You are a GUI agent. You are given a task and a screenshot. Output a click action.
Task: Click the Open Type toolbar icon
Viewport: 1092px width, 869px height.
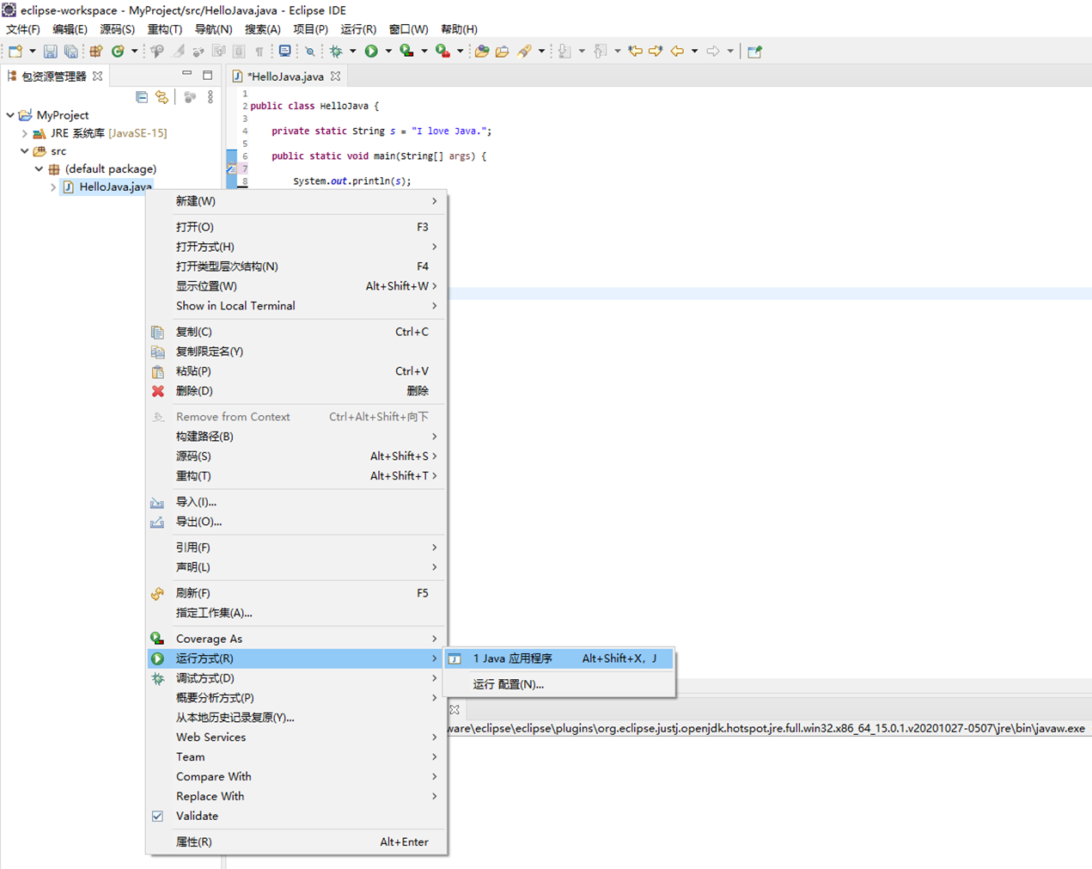click(482, 52)
